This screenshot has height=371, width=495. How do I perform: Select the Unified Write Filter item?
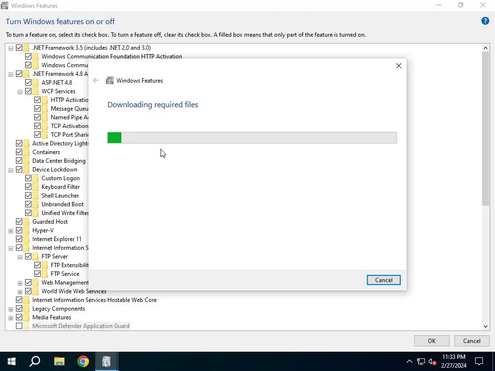coord(65,213)
